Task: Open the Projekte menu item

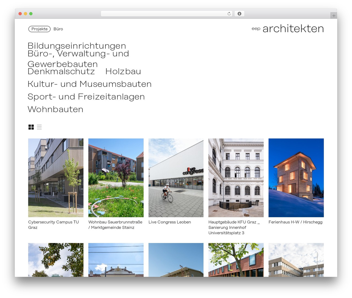Action: coord(40,29)
